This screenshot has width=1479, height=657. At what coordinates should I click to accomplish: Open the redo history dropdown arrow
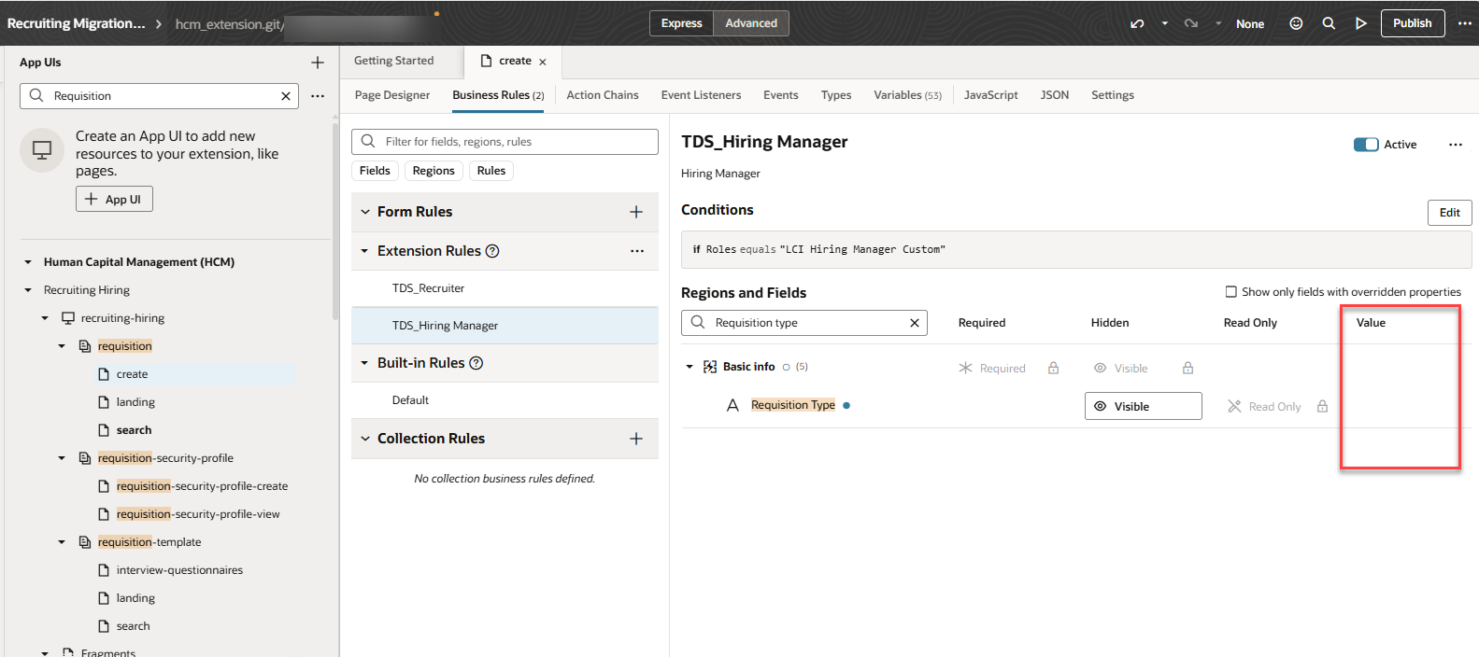coord(1218,23)
